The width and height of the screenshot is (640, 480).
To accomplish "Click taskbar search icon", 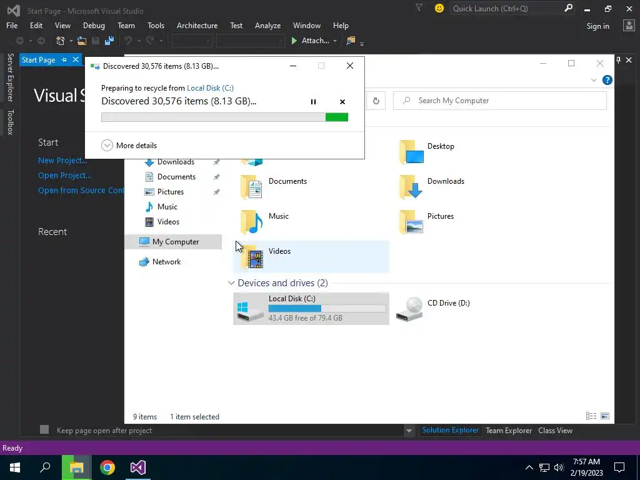I will (45, 467).
